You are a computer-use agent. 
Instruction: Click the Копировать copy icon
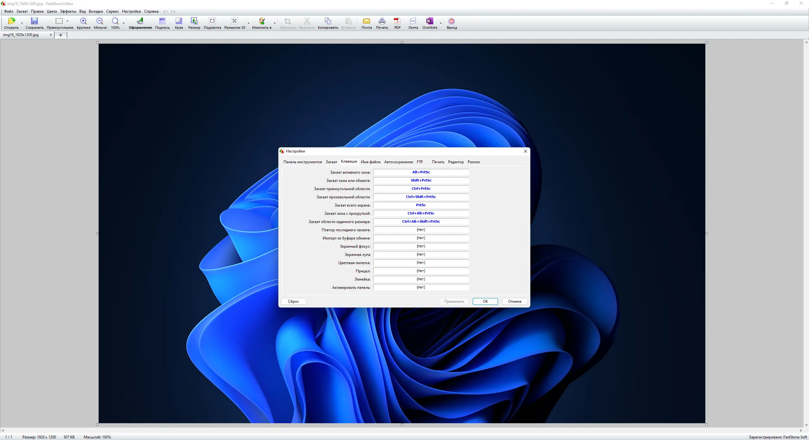[x=328, y=21]
